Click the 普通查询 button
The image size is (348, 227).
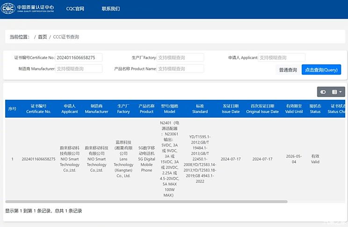coord(288,70)
